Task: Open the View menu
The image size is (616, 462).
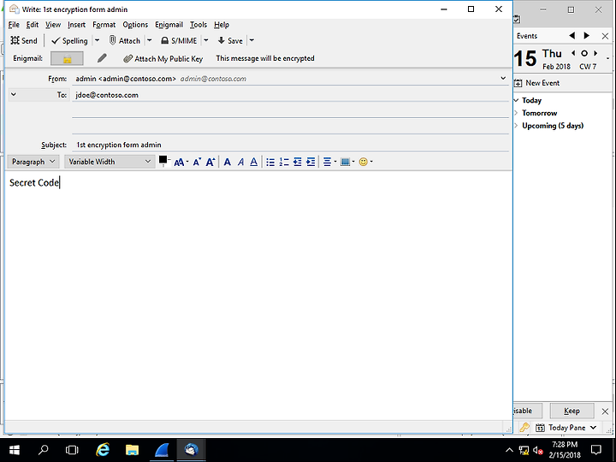Action: (53, 25)
